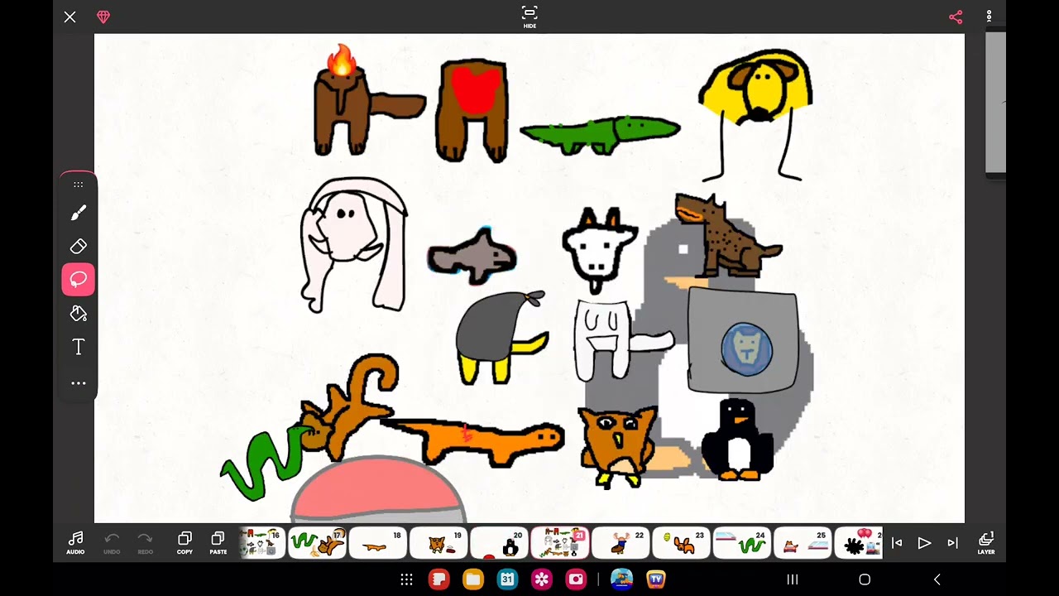The height and width of the screenshot is (596, 1059).
Task: Paste the copied frame
Action: pyautogui.click(x=218, y=543)
